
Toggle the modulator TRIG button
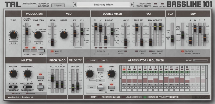34,51
